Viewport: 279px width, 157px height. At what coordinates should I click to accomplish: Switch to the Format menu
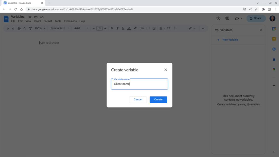[48, 21]
